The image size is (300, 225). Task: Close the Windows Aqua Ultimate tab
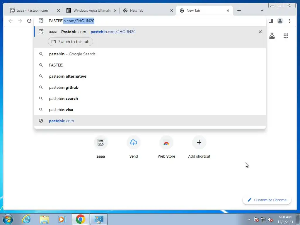[x=115, y=11]
